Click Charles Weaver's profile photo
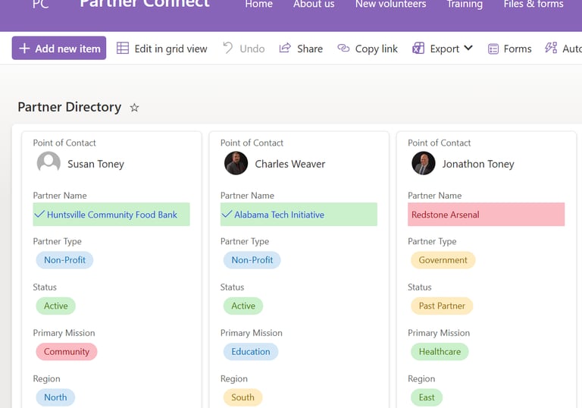This screenshot has height=408, width=582. tap(236, 163)
